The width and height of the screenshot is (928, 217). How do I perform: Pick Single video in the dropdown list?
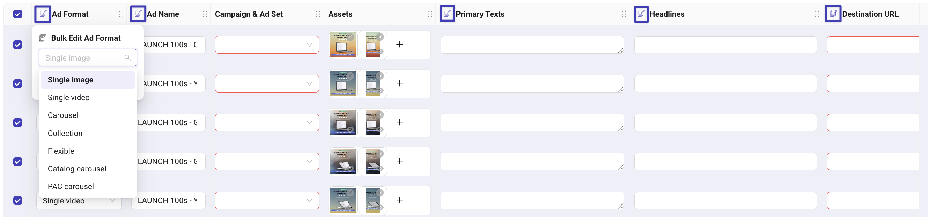pyautogui.click(x=68, y=98)
